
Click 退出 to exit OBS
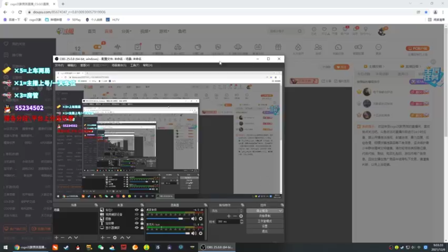(x=264, y=231)
